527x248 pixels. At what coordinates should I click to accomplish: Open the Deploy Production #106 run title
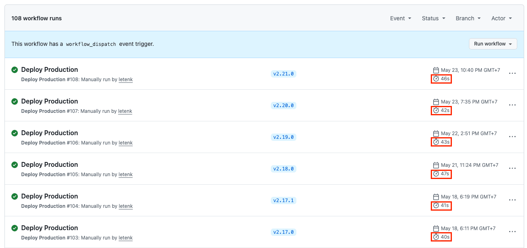pos(50,133)
